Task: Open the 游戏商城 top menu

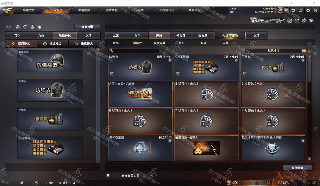Action: [x=112, y=10]
